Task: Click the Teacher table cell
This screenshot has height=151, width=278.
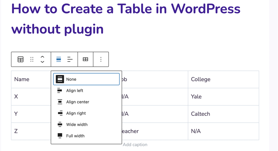Action: click(155, 131)
